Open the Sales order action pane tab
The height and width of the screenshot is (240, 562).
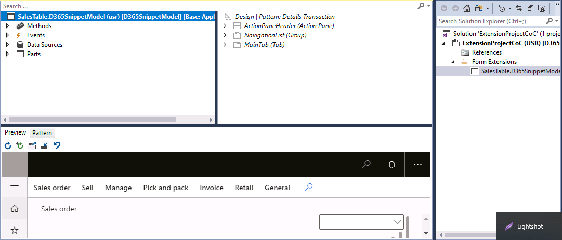pyautogui.click(x=52, y=188)
